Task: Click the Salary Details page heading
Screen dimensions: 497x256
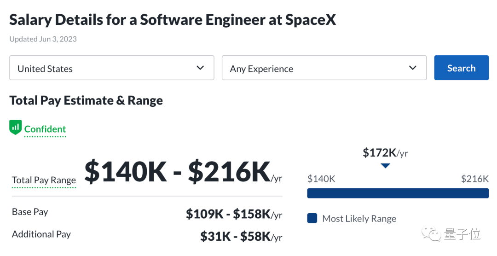Action: pyautogui.click(x=173, y=20)
